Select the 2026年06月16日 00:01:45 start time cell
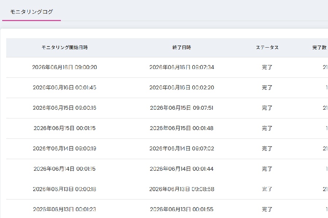328x218 pixels. click(x=65, y=88)
